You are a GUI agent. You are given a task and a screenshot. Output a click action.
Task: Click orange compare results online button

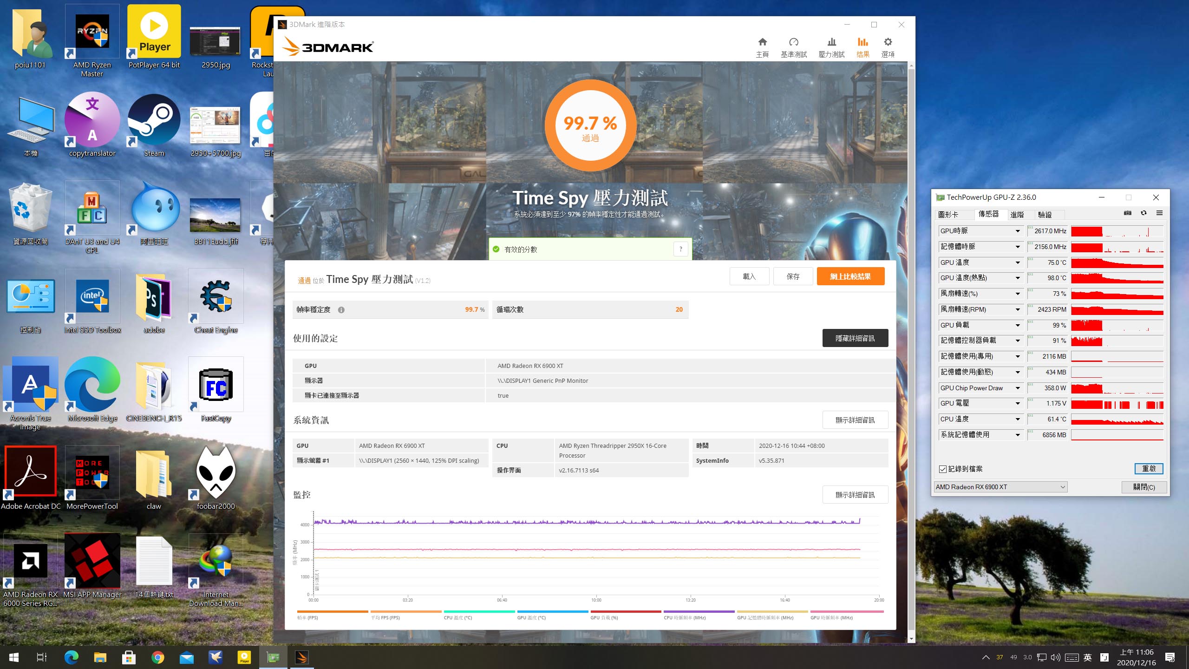pos(850,276)
